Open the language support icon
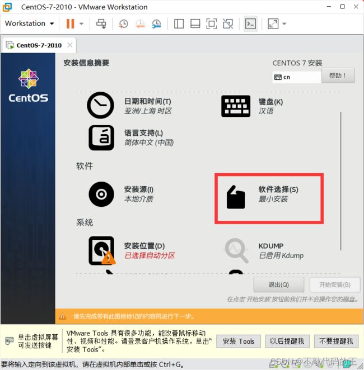The width and height of the screenshot is (364, 370). coord(101,138)
